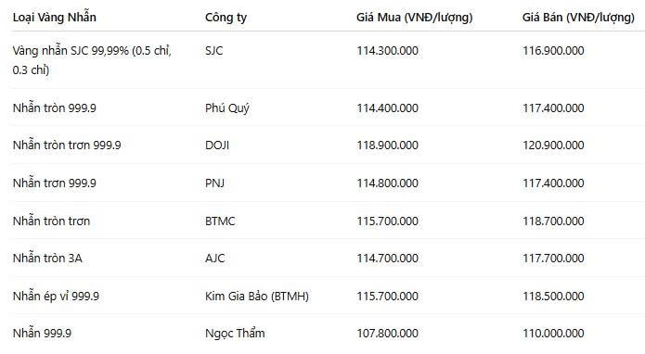Screen dimensions: 645x354
Task: Select the Phú Quý company cell
Action: coord(227,108)
